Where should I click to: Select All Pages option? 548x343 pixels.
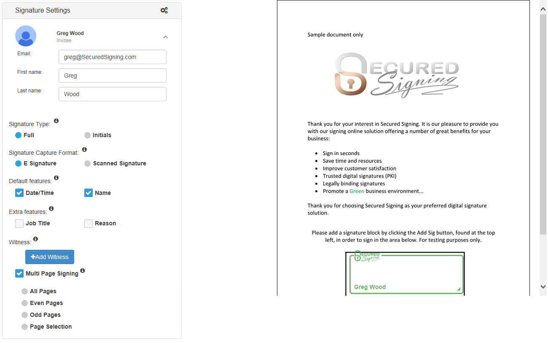coord(24,292)
